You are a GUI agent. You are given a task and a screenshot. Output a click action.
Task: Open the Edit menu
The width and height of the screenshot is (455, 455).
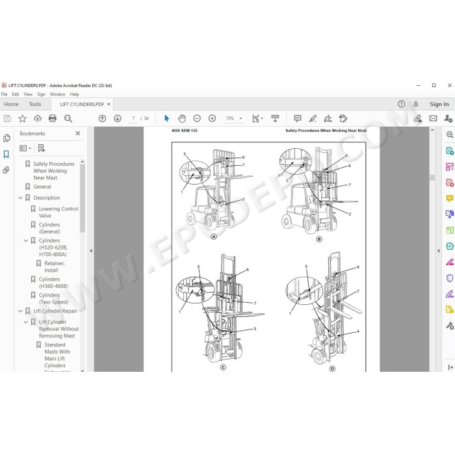[x=16, y=94]
